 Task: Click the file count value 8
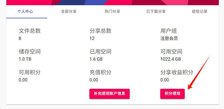point(20,39)
